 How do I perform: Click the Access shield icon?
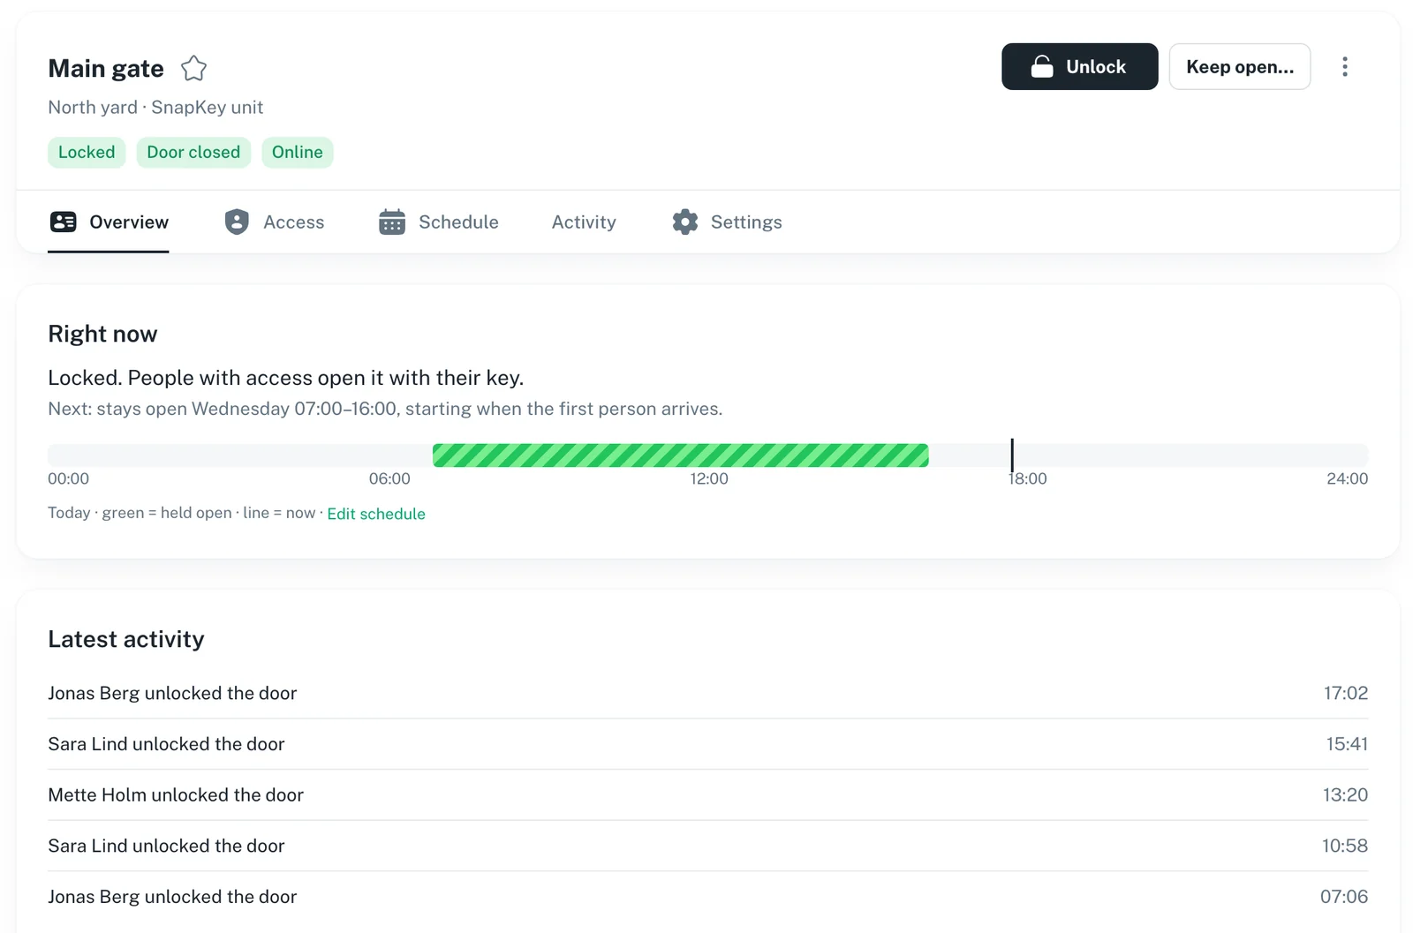pyautogui.click(x=237, y=222)
